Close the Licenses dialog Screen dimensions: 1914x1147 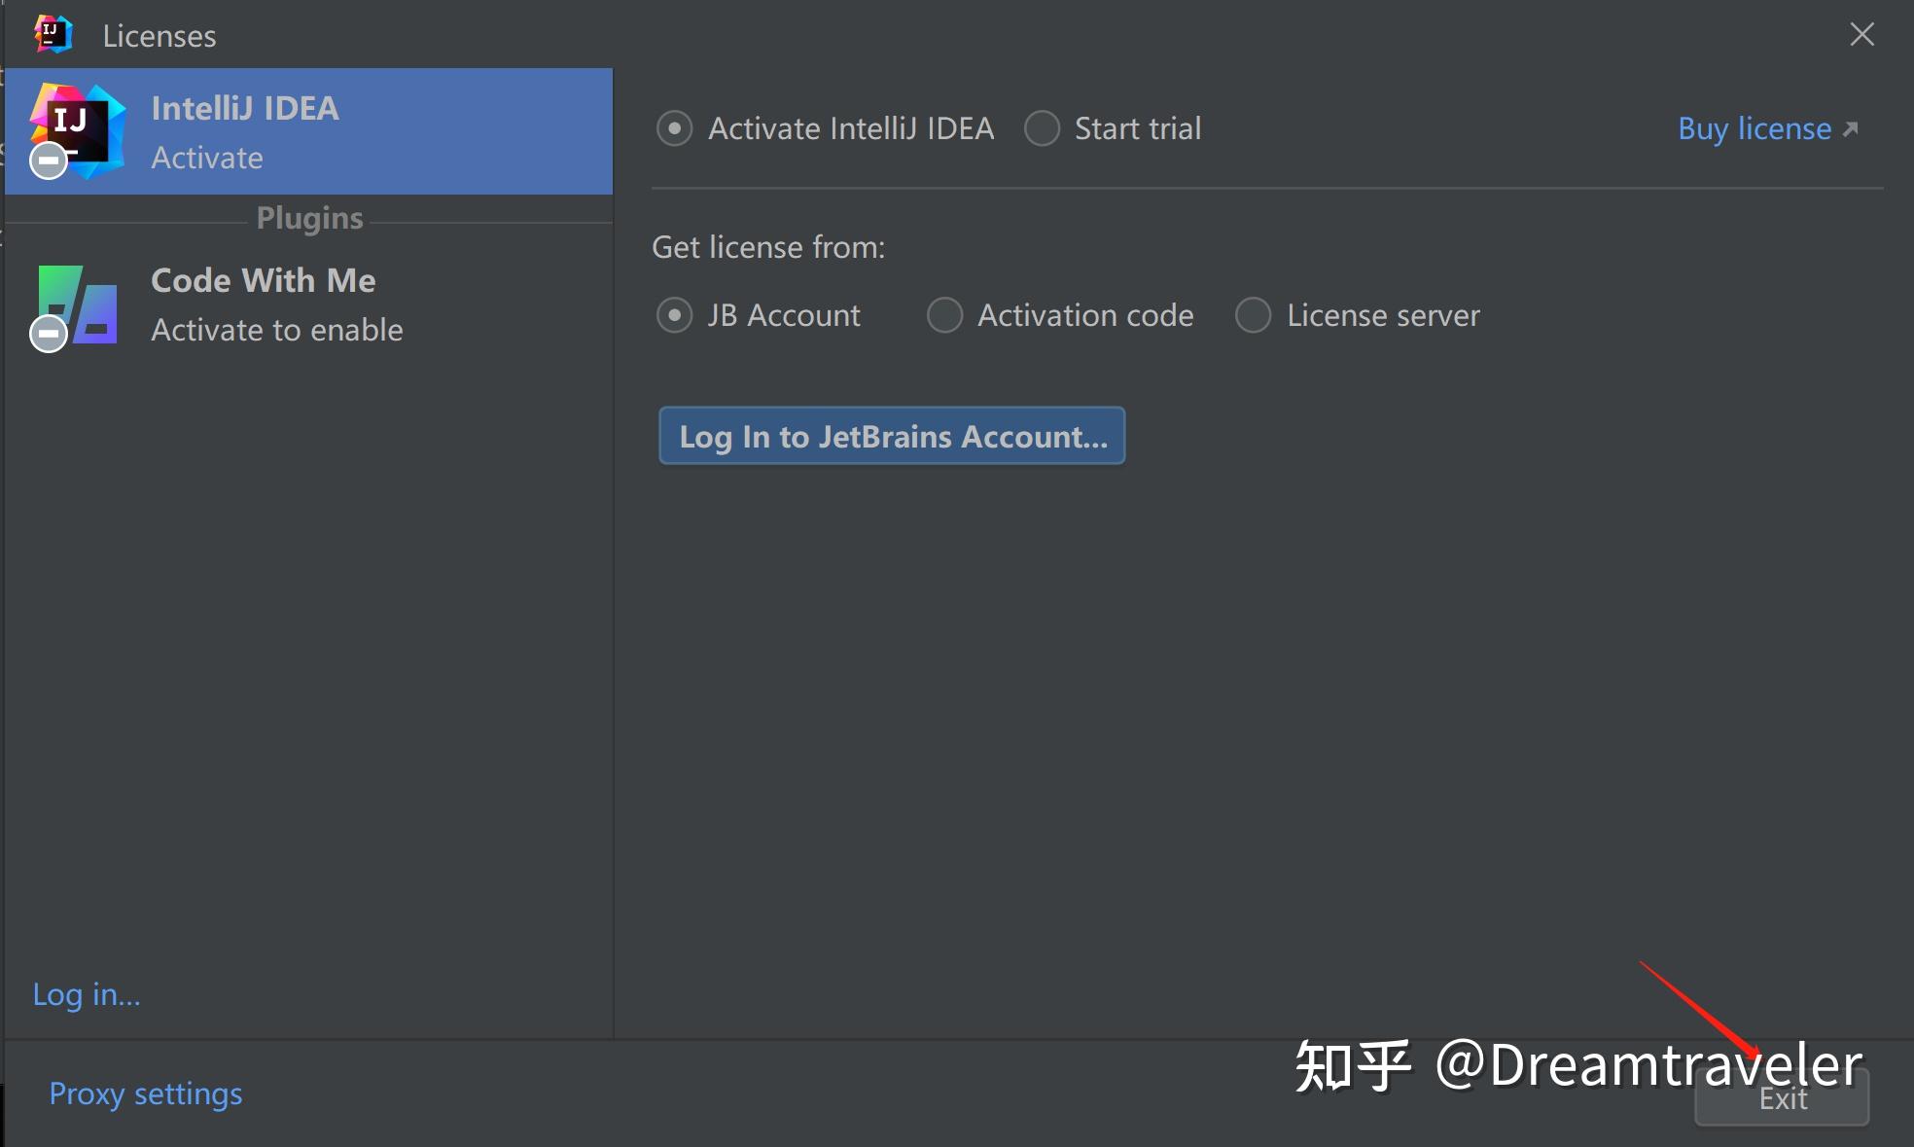point(1861,34)
